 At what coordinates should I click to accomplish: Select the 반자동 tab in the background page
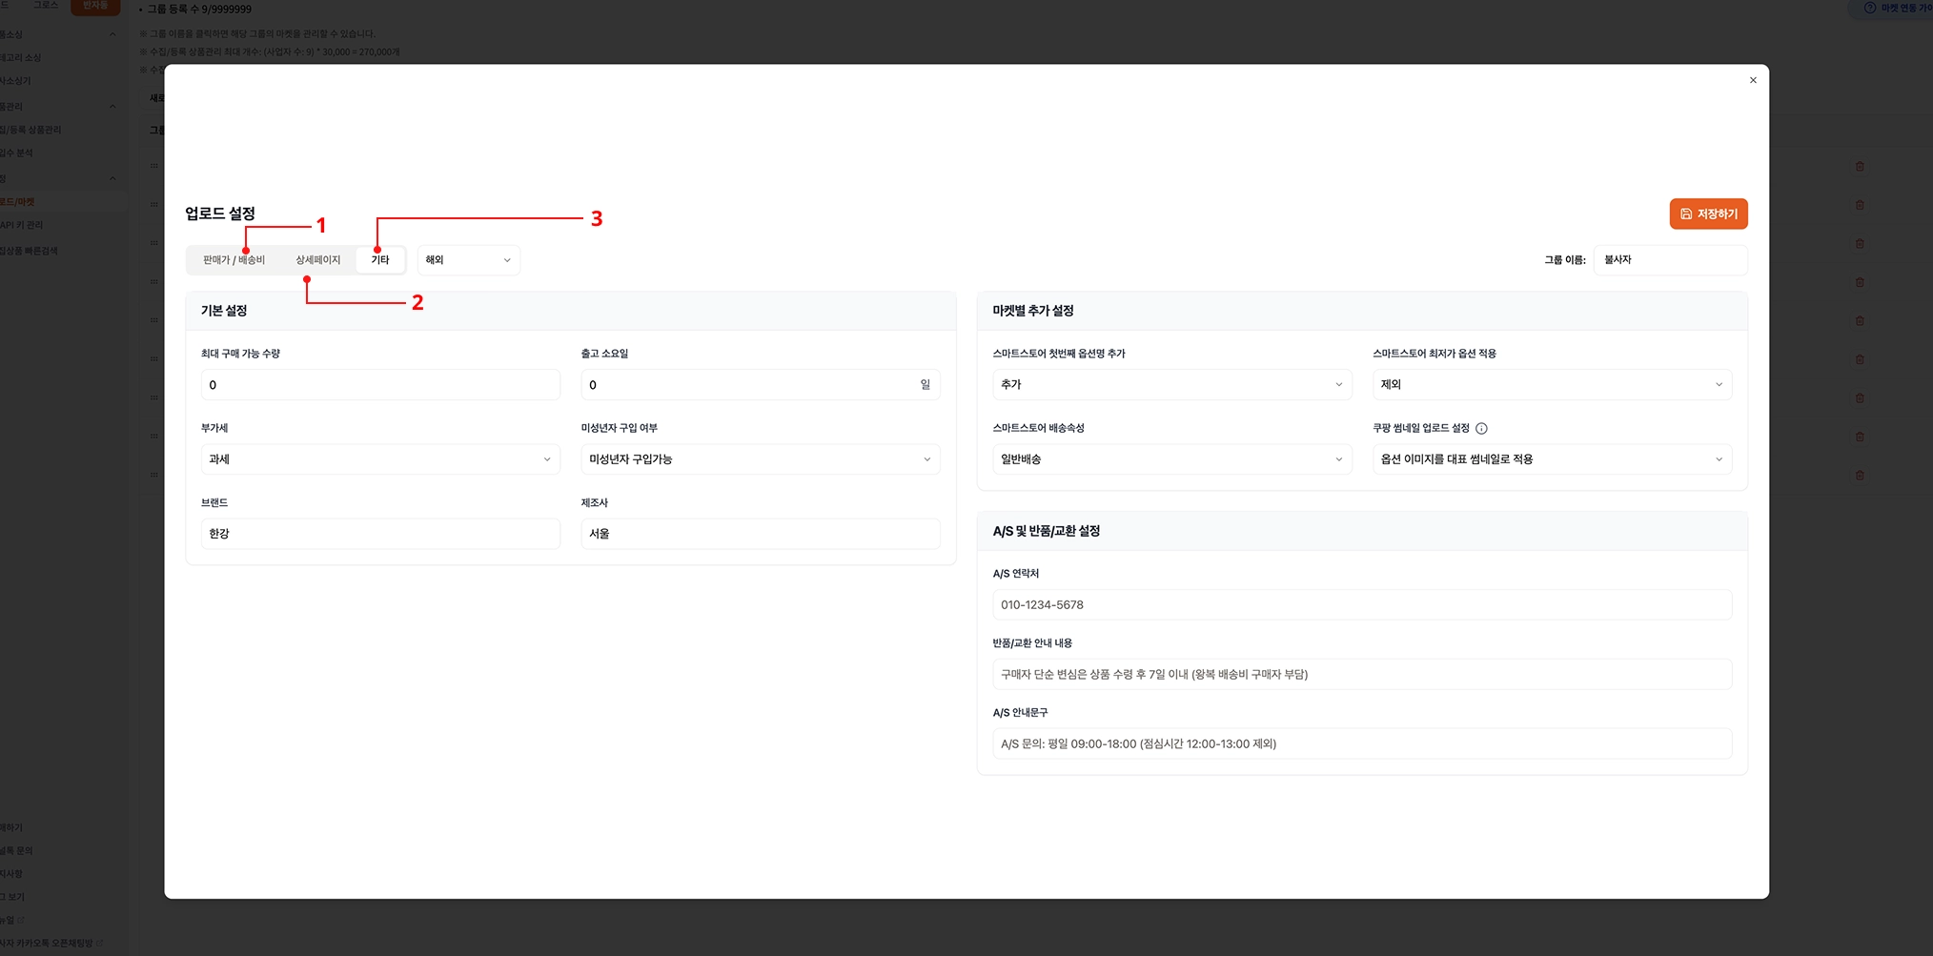pyautogui.click(x=95, y=6)
